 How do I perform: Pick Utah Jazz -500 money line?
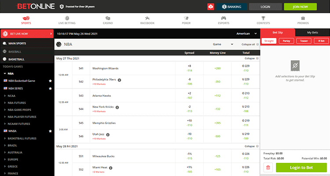(x=217, y=136)
